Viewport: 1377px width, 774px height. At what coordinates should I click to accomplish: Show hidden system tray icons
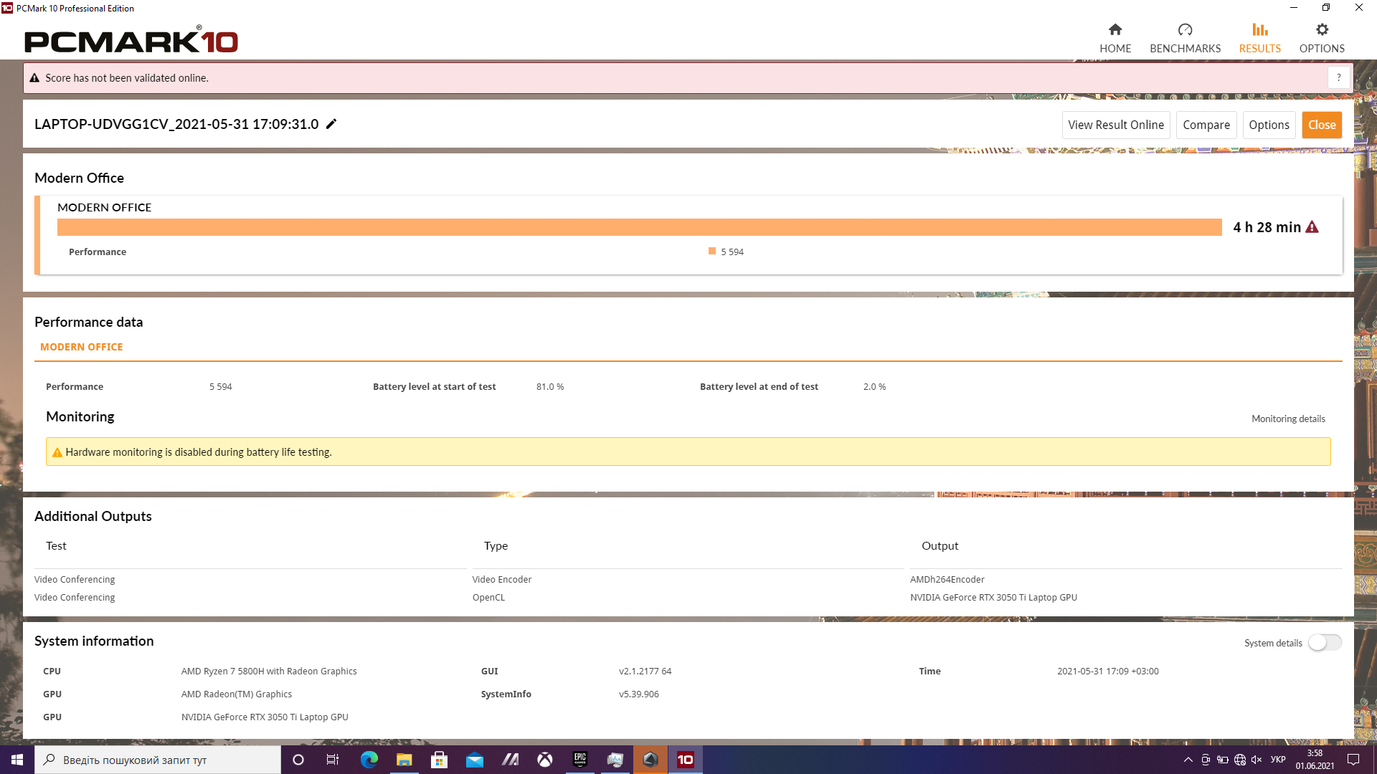click(x=1188, y=760)
